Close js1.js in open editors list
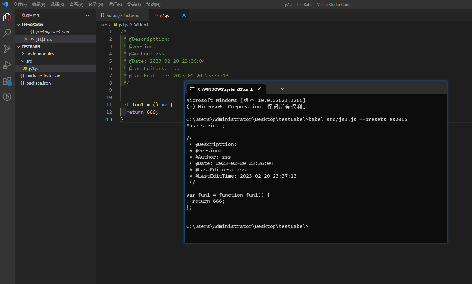This screenshot has width=472, height=284. coord(26,39)
